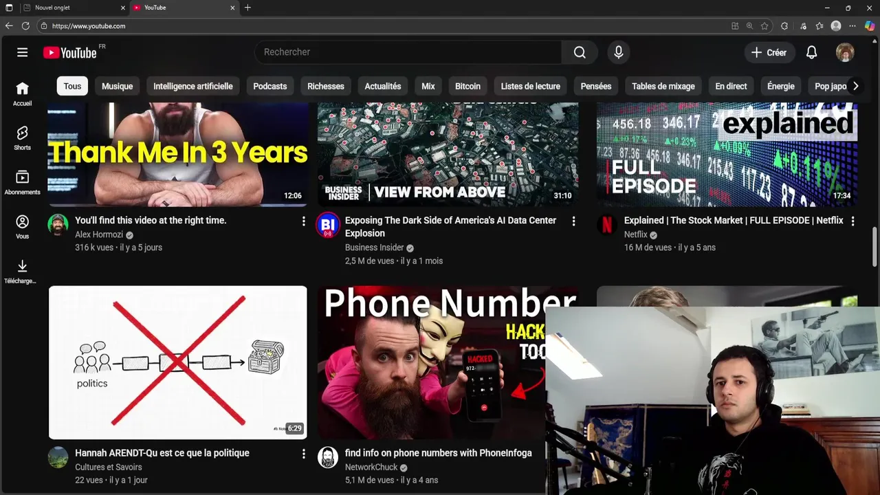Open Business Insider channel name link
The image size is (880, 495).
pos(375,247)
